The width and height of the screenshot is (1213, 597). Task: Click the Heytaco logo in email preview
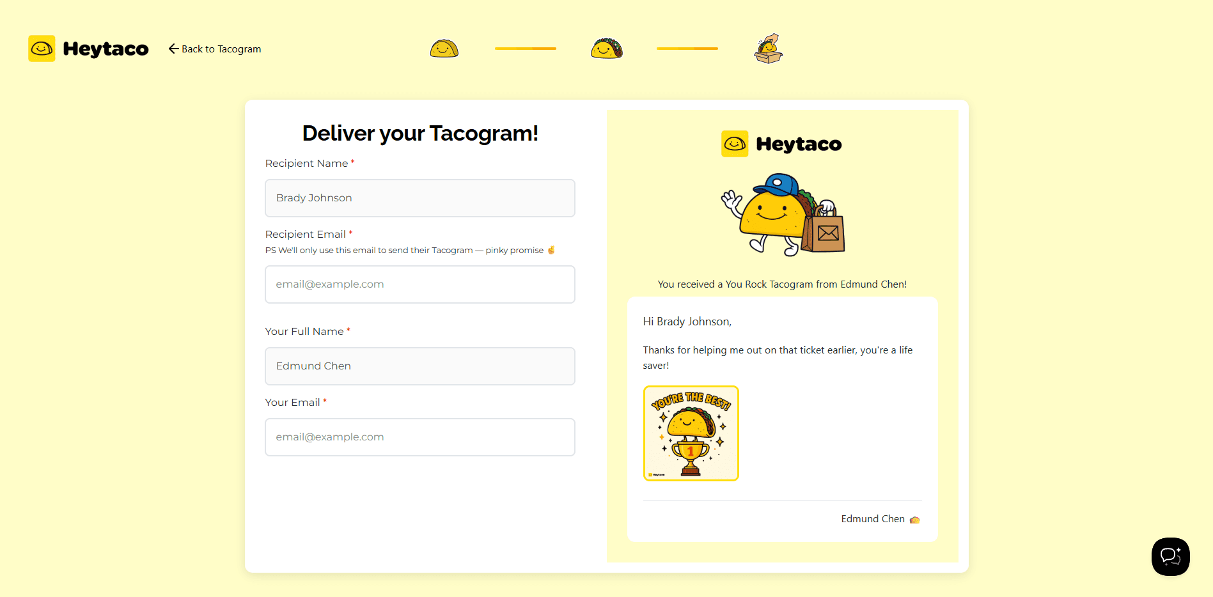781,144
